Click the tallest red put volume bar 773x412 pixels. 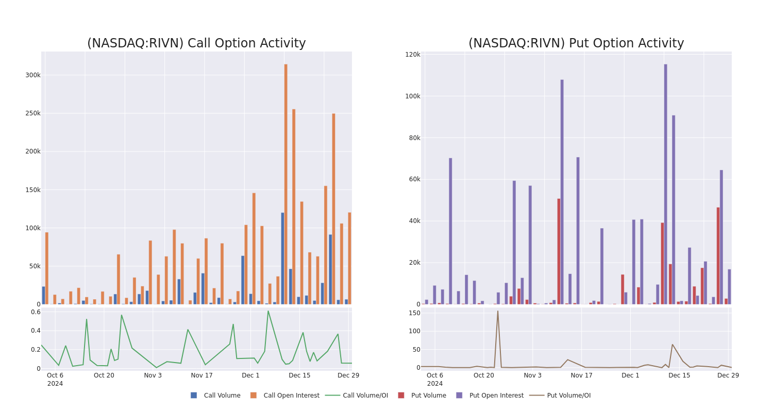559,251
